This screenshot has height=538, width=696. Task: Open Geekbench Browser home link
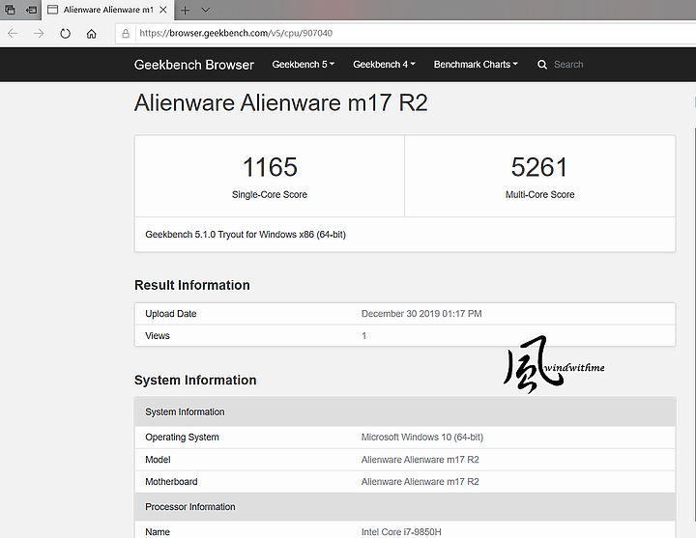pos(194,65)
